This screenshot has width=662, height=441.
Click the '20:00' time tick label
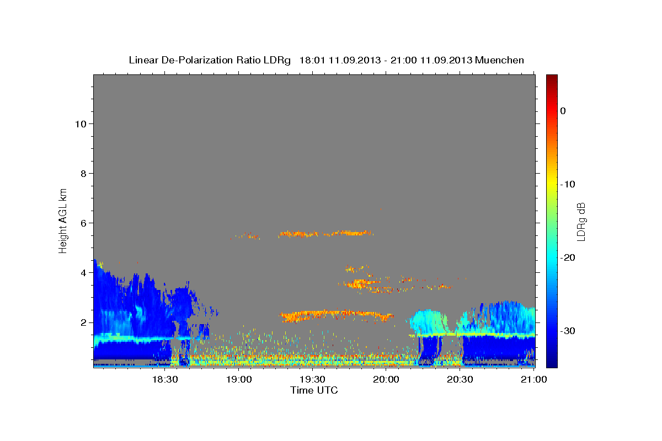tap(386, 380)
